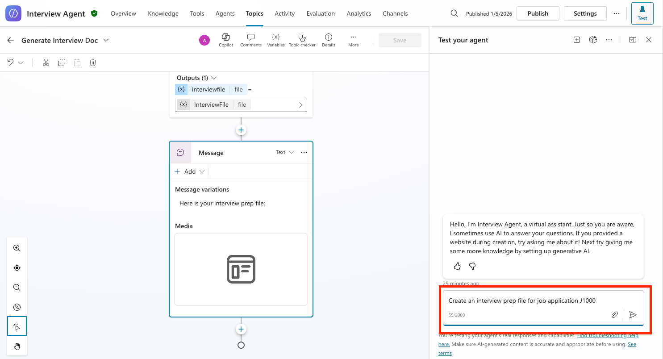Screen dimensions: 663x359
Task: Click the cut scissors icon
Action: (46, 63)
